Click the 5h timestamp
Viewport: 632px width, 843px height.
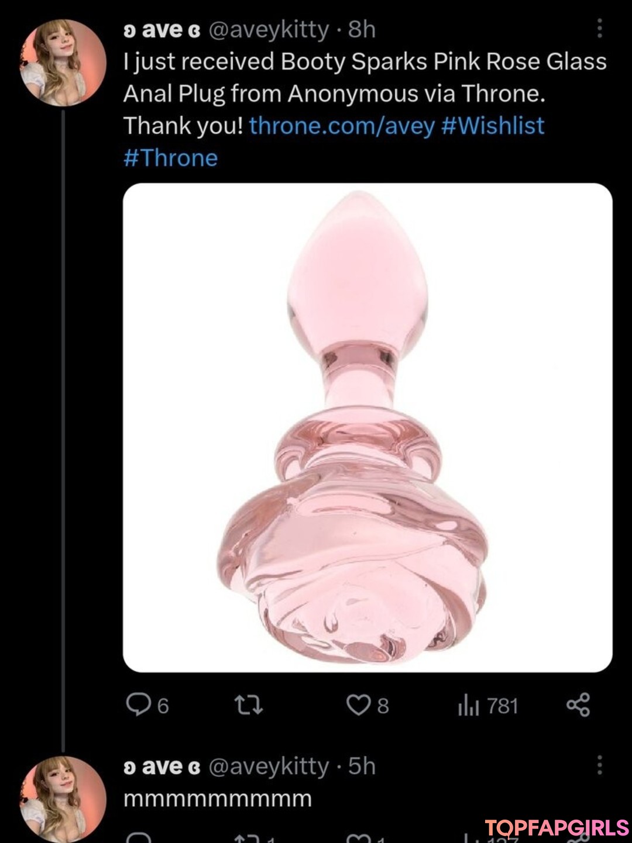pyautogui.click(x=362, y=766)
